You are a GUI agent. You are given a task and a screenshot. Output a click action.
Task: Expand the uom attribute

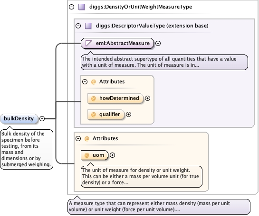112,155
